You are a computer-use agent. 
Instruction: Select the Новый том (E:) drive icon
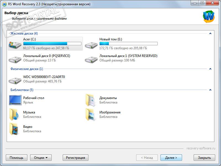tap(91, 45)
